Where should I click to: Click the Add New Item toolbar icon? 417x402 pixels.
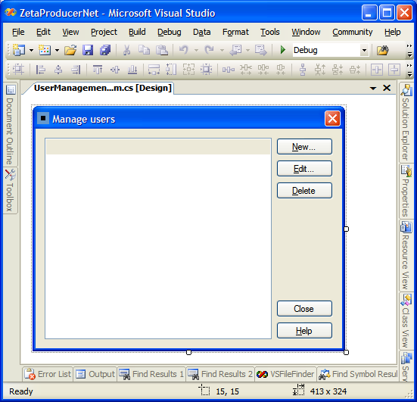[x=45, y=50]
